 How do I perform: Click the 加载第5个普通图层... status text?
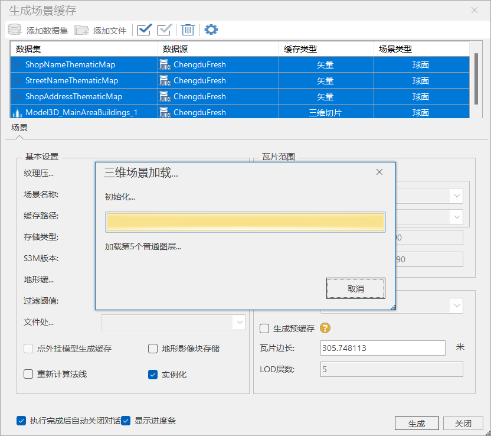(143, 247)
